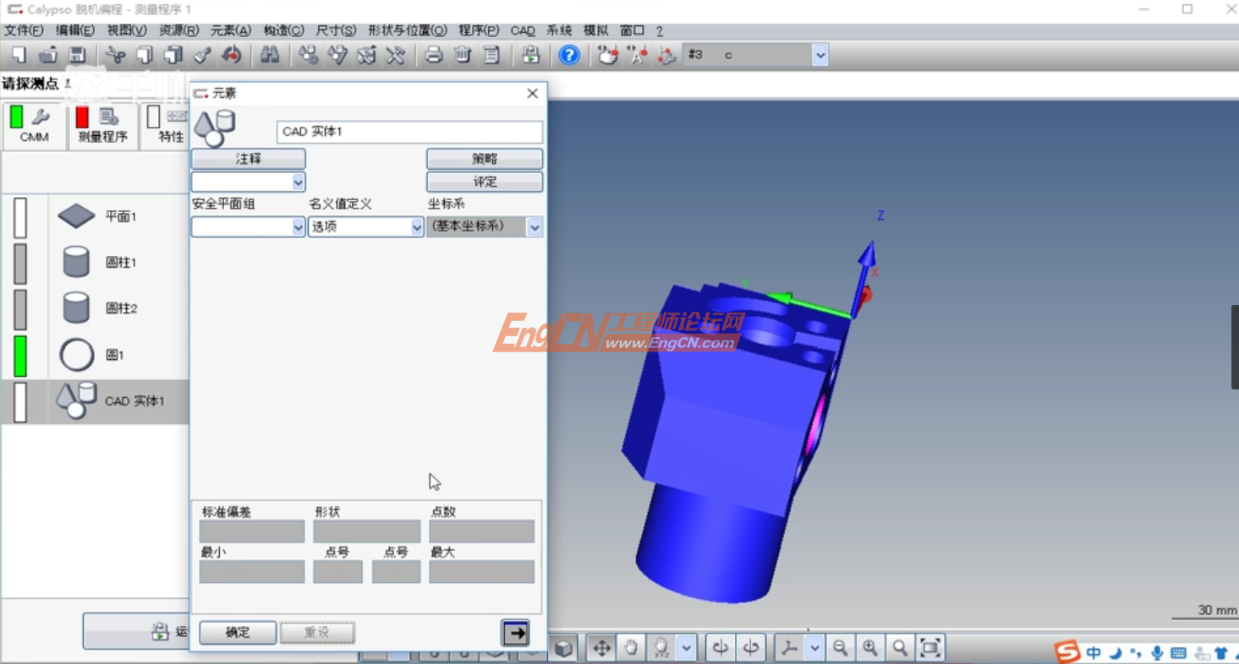Viewport: 1239px width, 664px height.
Task: Click the binoculars search icon
Action: 270,56
